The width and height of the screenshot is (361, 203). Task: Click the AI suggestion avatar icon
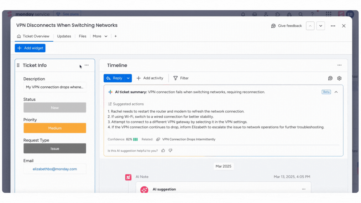[x=144, y=190]
